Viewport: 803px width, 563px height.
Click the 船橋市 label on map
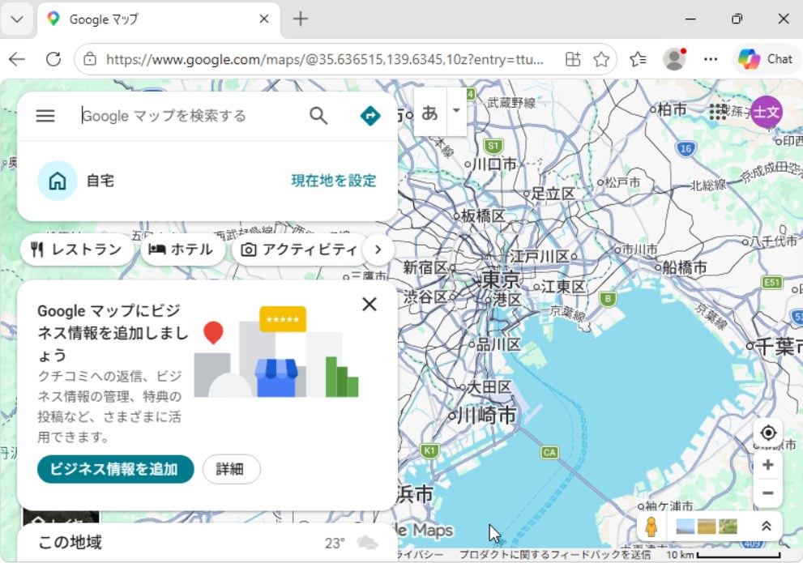(685, 267)
